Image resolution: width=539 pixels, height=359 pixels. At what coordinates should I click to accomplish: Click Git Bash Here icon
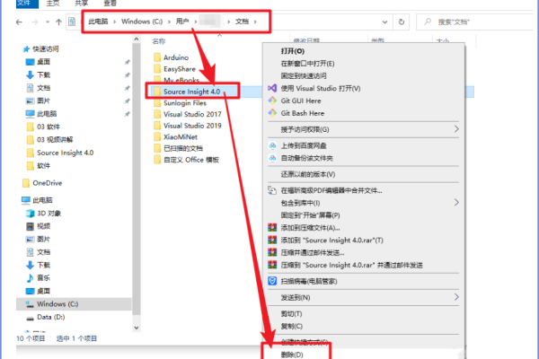[272, 113]
